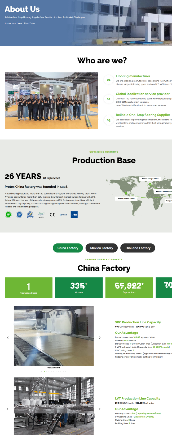Click the Europe office plus marker on map
This screenshot has height=435, width=172.
pos(150,184)
